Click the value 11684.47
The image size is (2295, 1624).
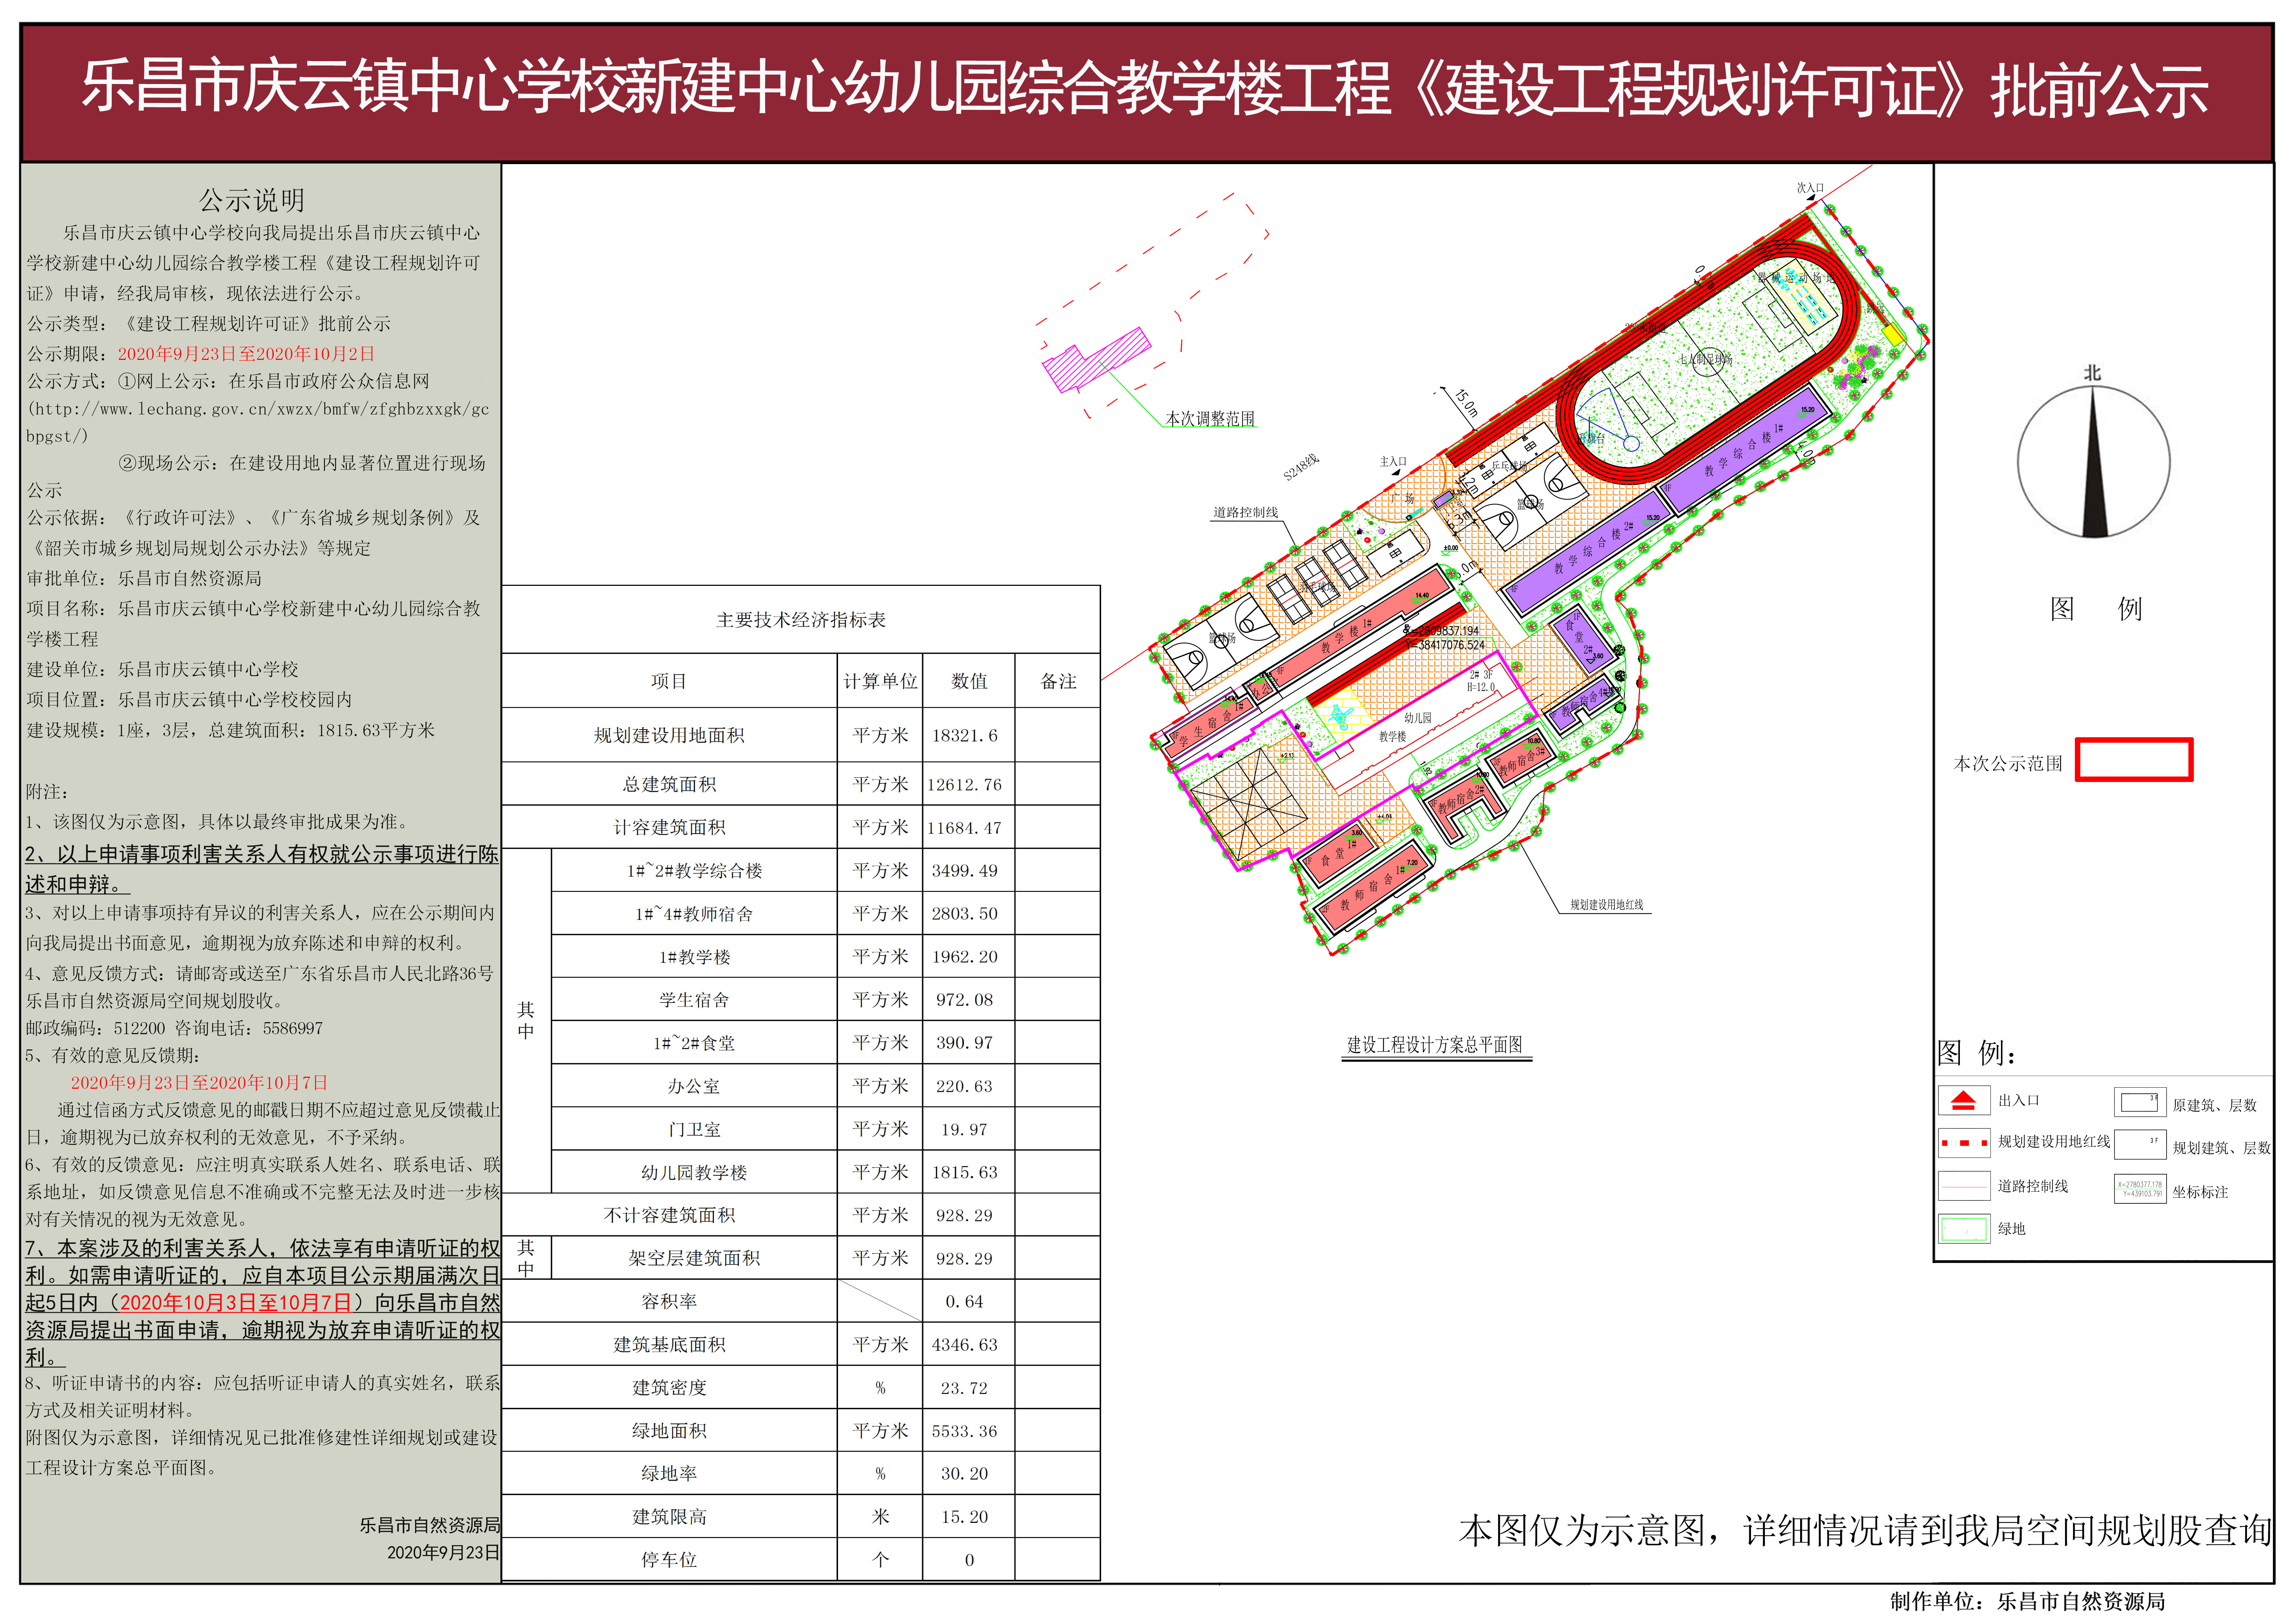tap(964, 828)
